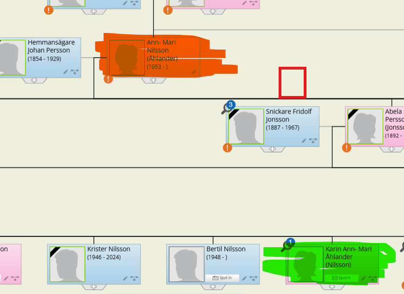This screenshot has height=294, width=404.
Task: Expand plus tab under Johan Persson card
Action: tap(34, 80)
